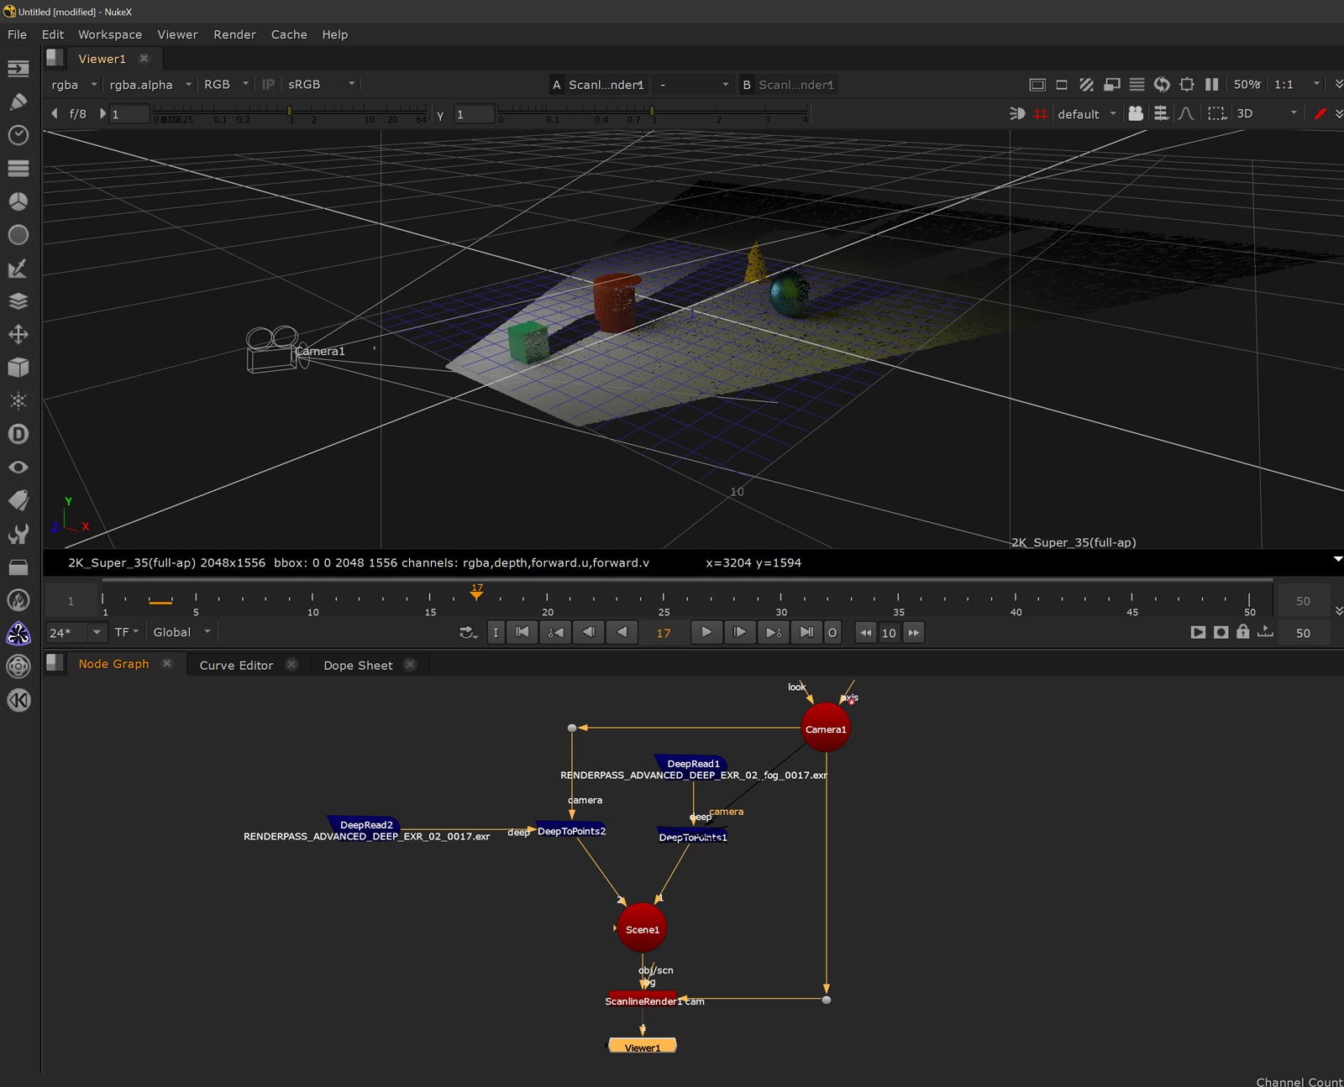Viewport: 1344px width, 1087px height.
Task: Click the current frame number field
Action: point(664,633)
